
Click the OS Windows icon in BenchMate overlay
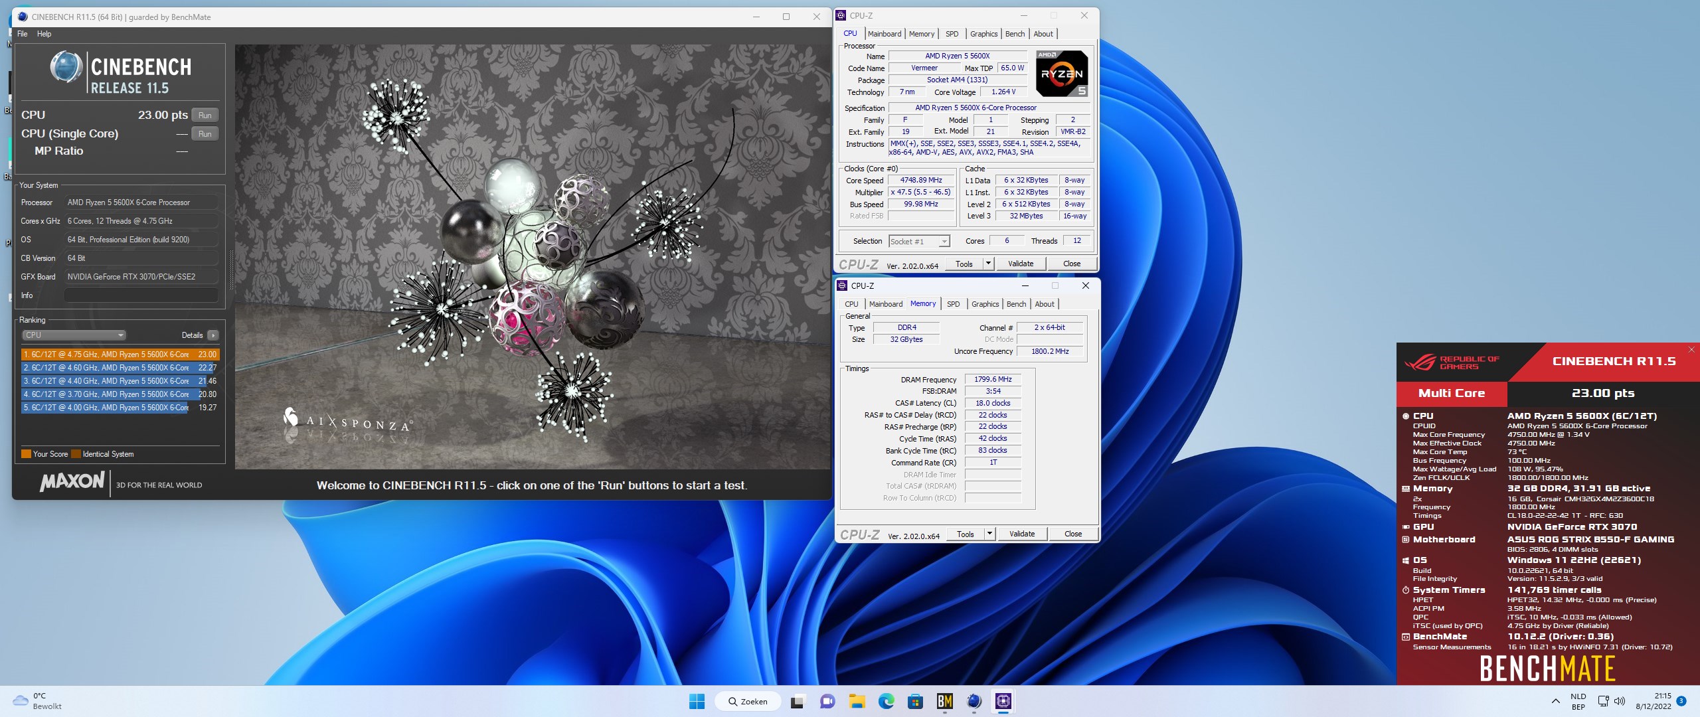[1405, 560]
